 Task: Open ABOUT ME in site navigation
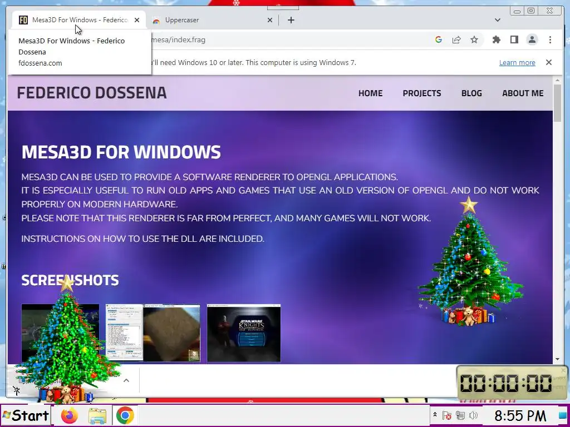(523, 93)
